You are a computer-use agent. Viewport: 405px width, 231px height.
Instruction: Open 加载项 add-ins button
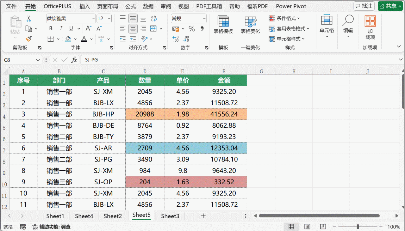(370, 28)
